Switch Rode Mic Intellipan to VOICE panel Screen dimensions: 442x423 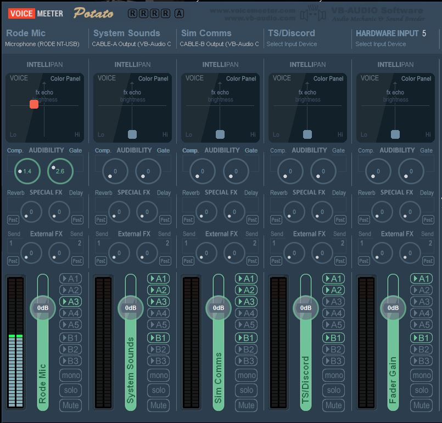(x=19, y=78)
